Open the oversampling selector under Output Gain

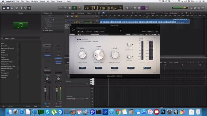[x=115, y=68]
